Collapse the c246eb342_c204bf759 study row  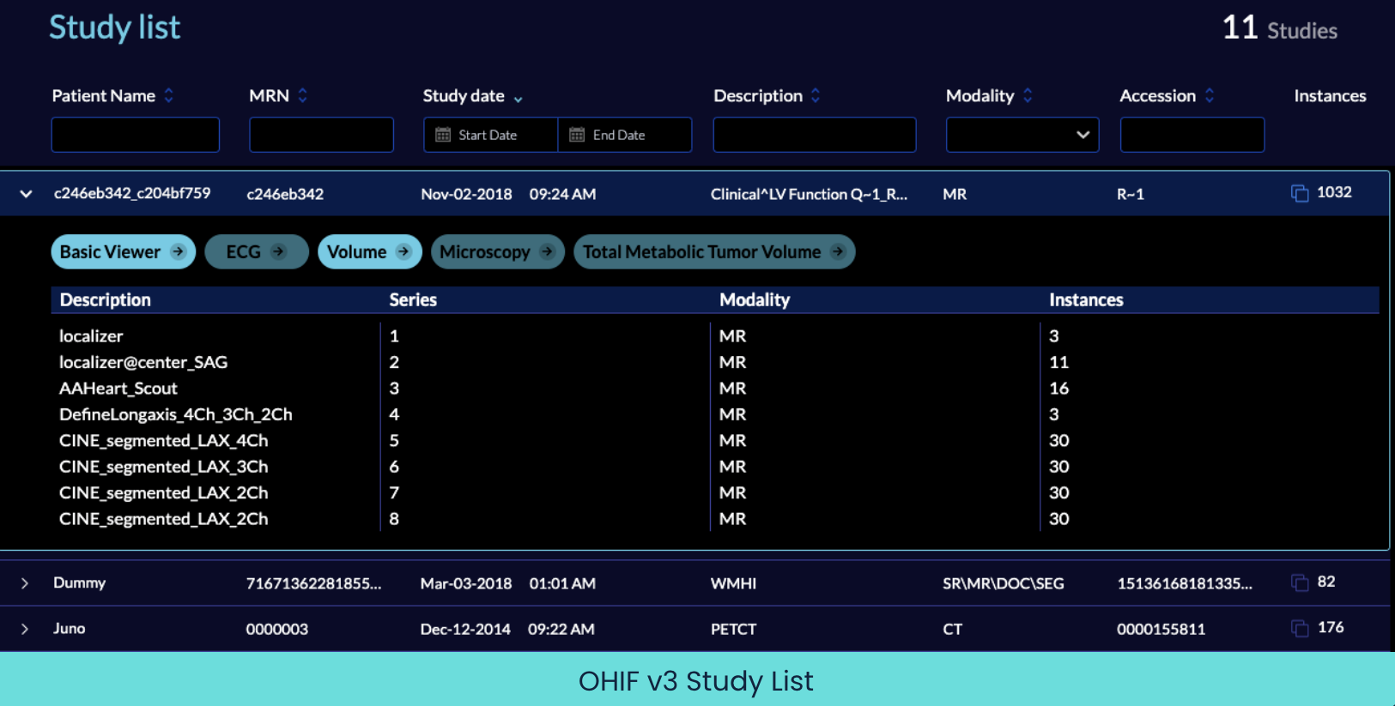coord(26,194)
